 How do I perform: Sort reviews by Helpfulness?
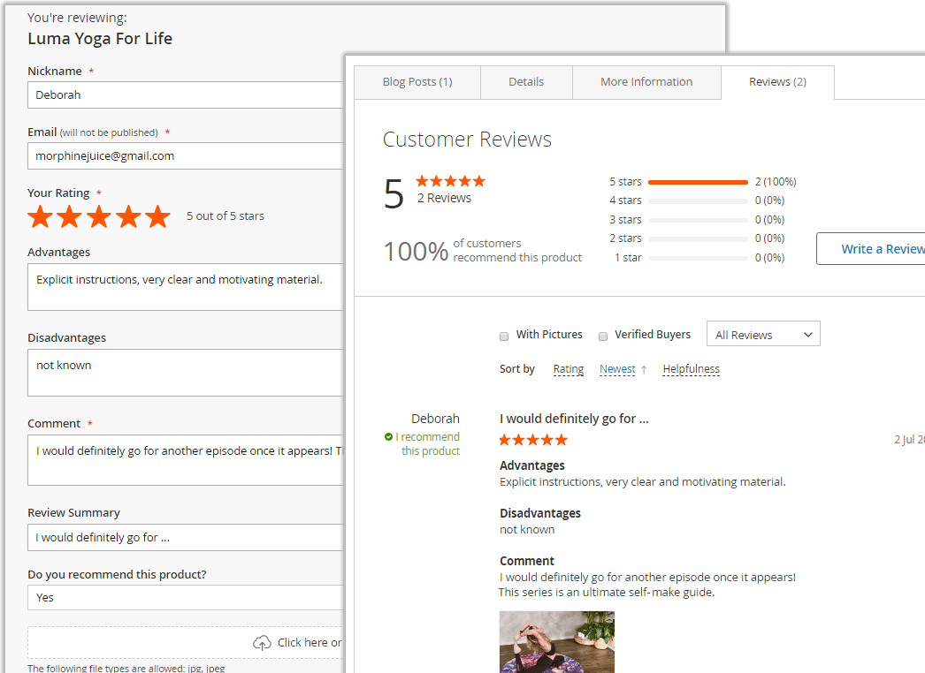point(691,369)
